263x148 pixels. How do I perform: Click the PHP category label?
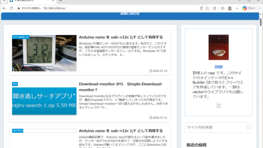[x=15, y=84]
